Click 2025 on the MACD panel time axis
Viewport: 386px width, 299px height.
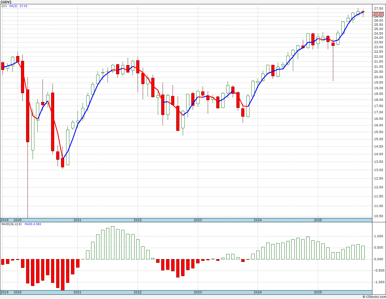pyautogui.click(x=318, y=292)
